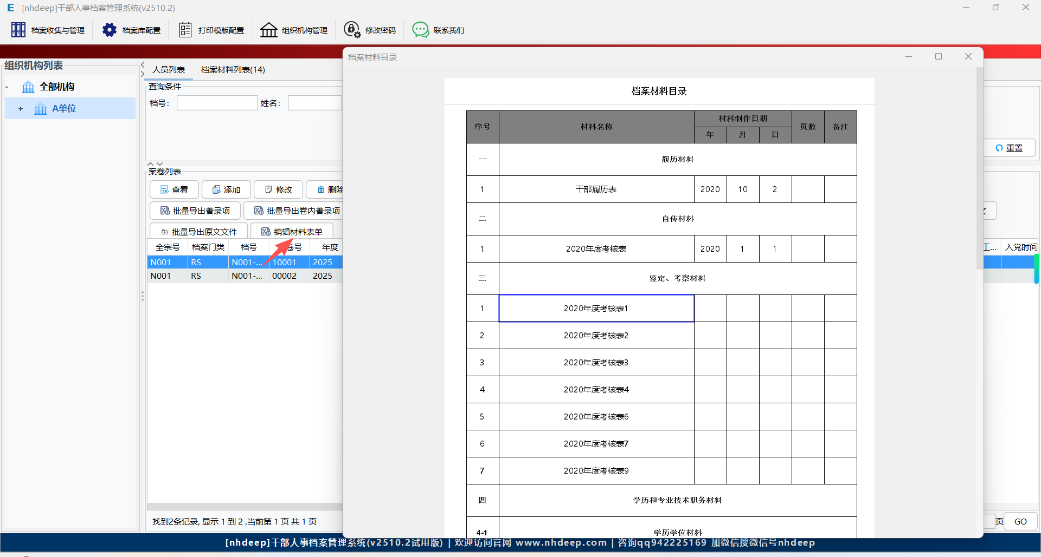
Task: Switch to the 档案材料列表(14) tab
Action: tap(233, 69)
